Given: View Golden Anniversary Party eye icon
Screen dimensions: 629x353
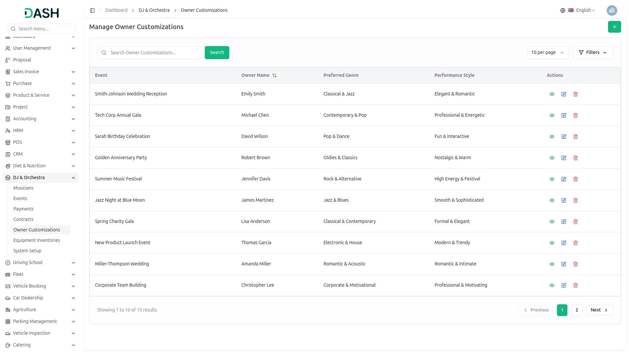Looking at the screenshot, I should pyautogui.click(x=552, y=158).
